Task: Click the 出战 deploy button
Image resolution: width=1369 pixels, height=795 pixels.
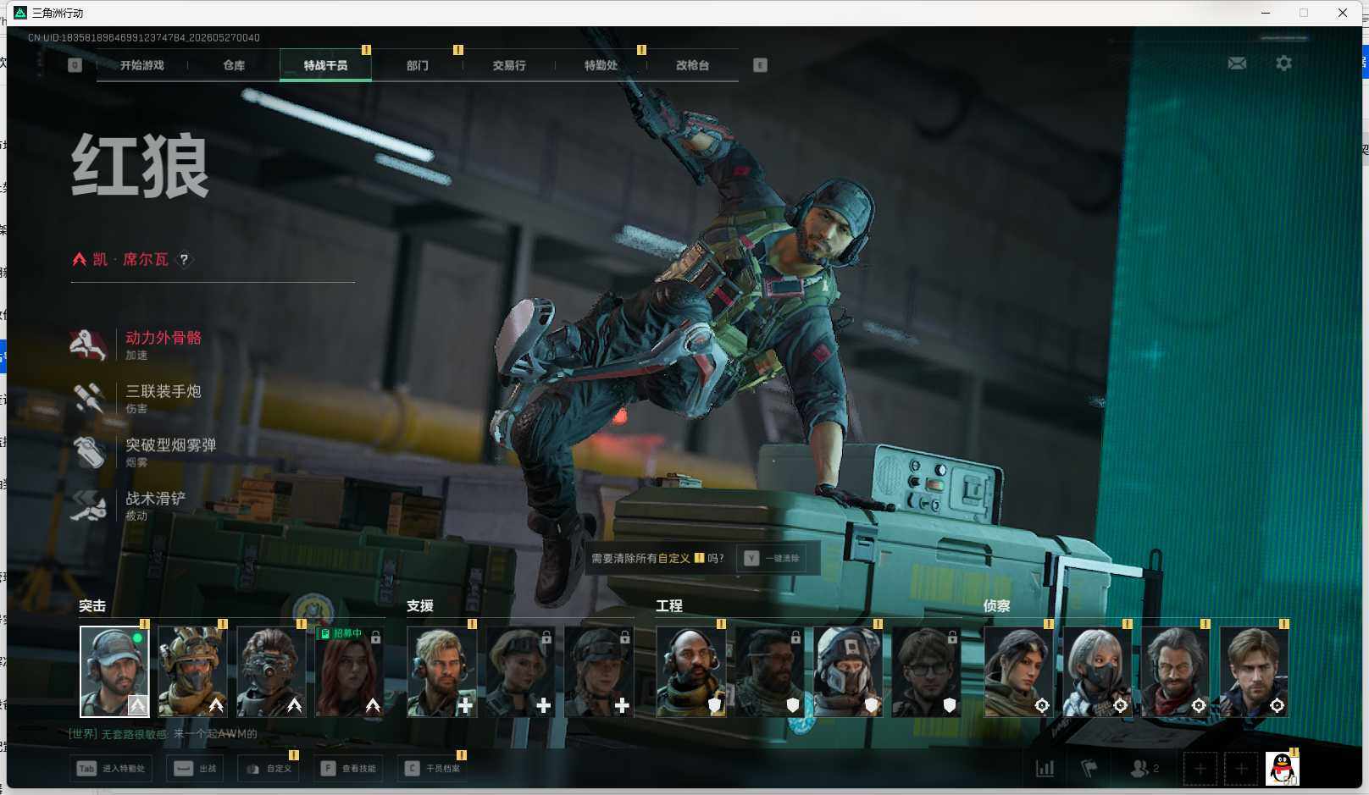Action: pos(196,769)
